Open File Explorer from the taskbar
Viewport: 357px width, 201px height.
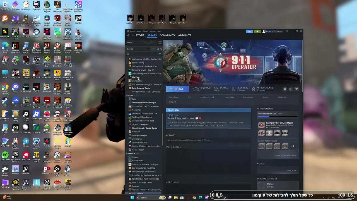point(176,198)
